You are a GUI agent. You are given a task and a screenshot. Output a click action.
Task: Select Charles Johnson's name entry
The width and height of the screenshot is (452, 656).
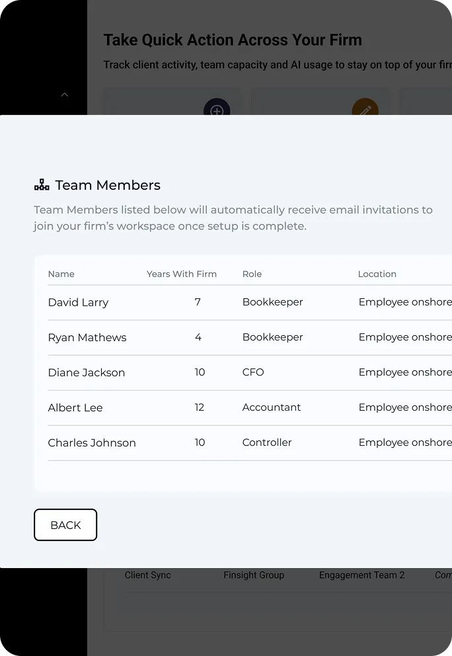[x=92, y=443]
